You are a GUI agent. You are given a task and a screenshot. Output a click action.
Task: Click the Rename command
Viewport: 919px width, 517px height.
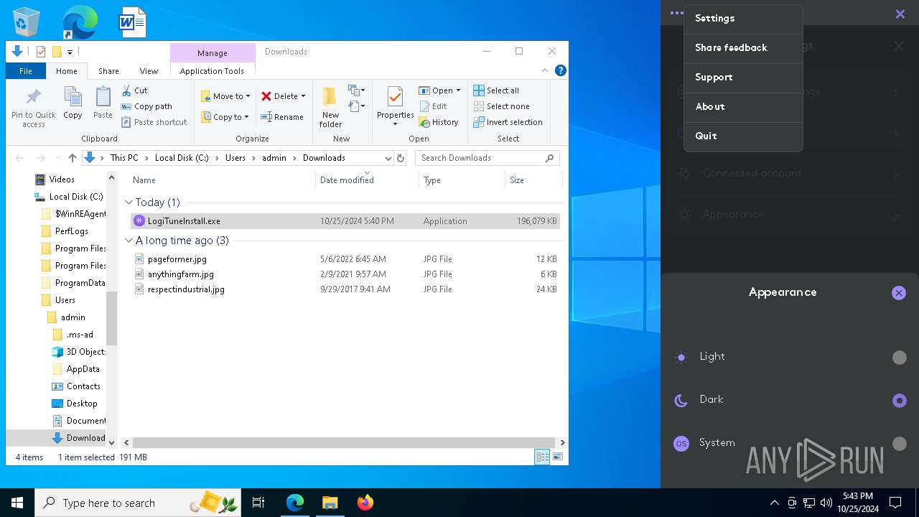(x=281, y=117)
